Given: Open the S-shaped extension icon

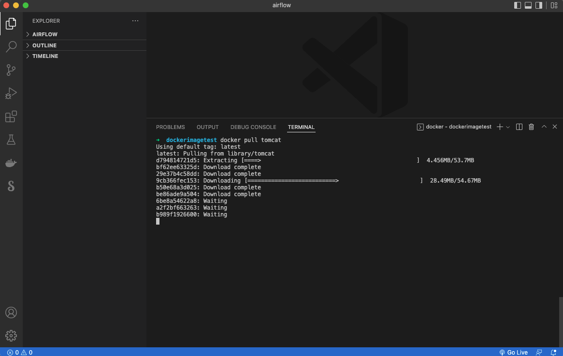Looking at the screenshot, I should pyautogui.click(x=11, y=186).
